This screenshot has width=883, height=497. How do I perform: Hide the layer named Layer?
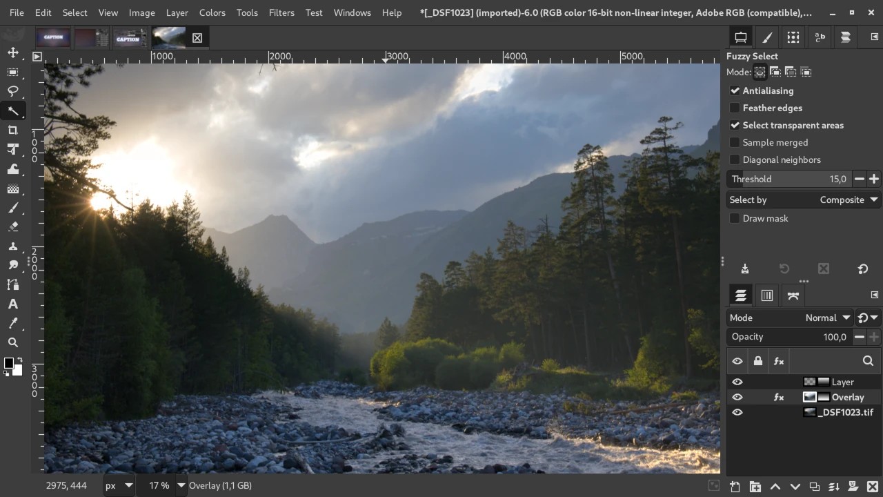[737, 382]
